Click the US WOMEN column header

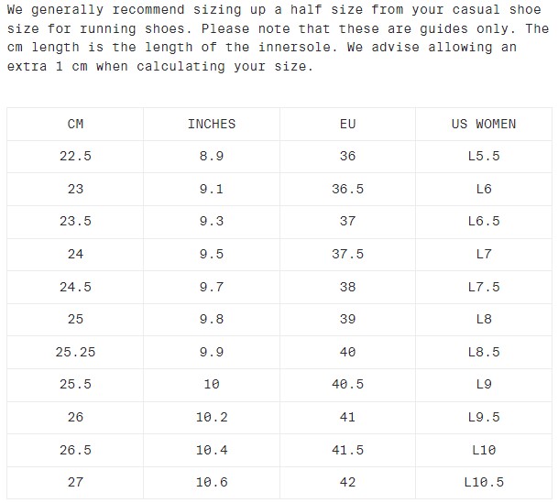pyautogui.click(x=483, y=124)
